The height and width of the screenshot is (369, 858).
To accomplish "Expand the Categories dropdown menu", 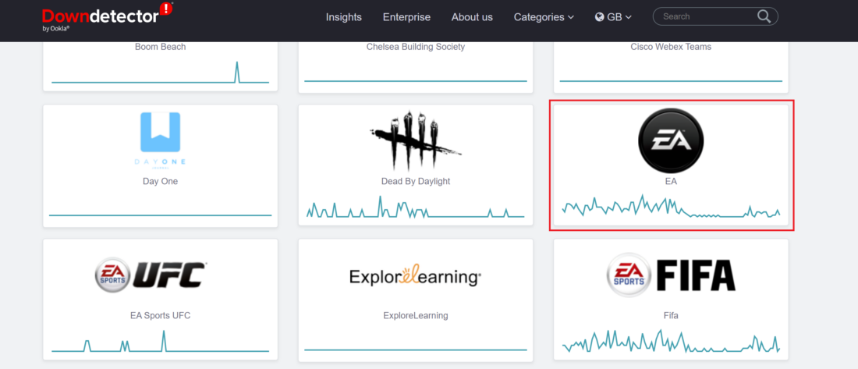I will coord(543,17).
